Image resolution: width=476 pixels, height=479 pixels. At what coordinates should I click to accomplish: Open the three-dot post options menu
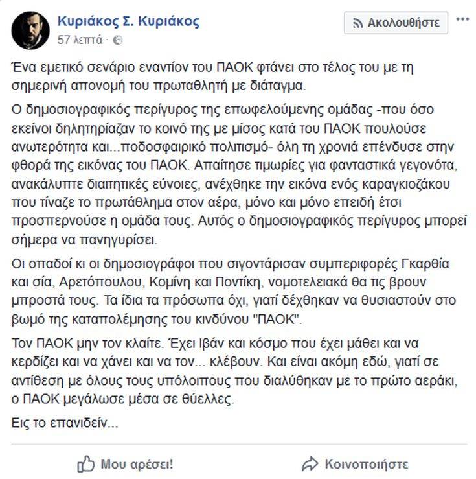coord(462,20)
